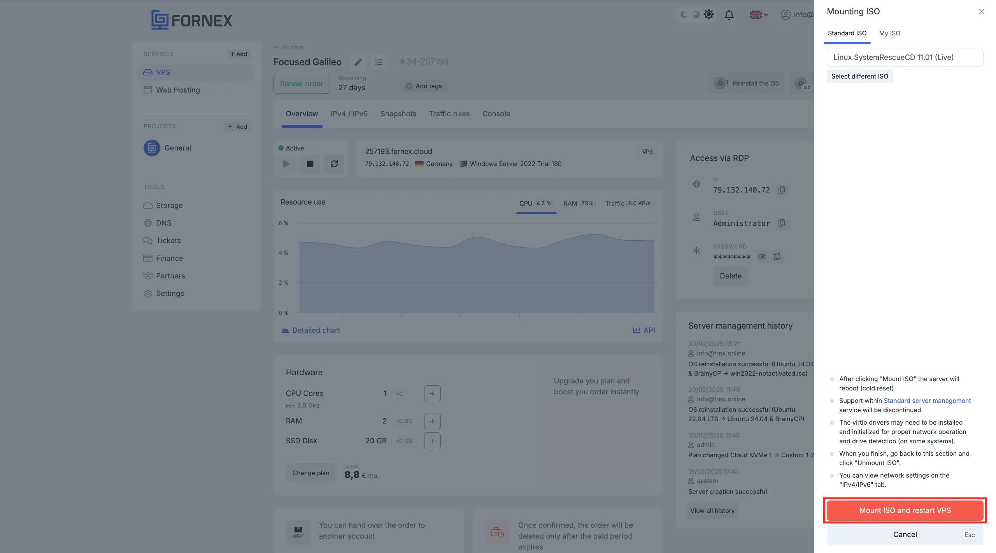Copy the Administrator username
Screen dimensions: 996x553
coord(782,223)
